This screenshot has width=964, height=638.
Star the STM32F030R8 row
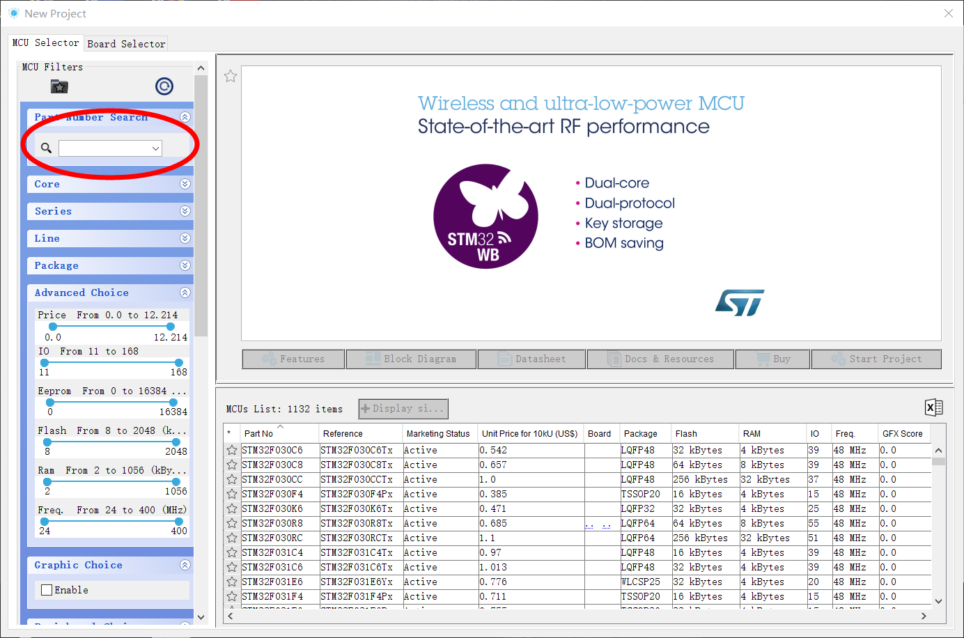(x=232, y=524)
